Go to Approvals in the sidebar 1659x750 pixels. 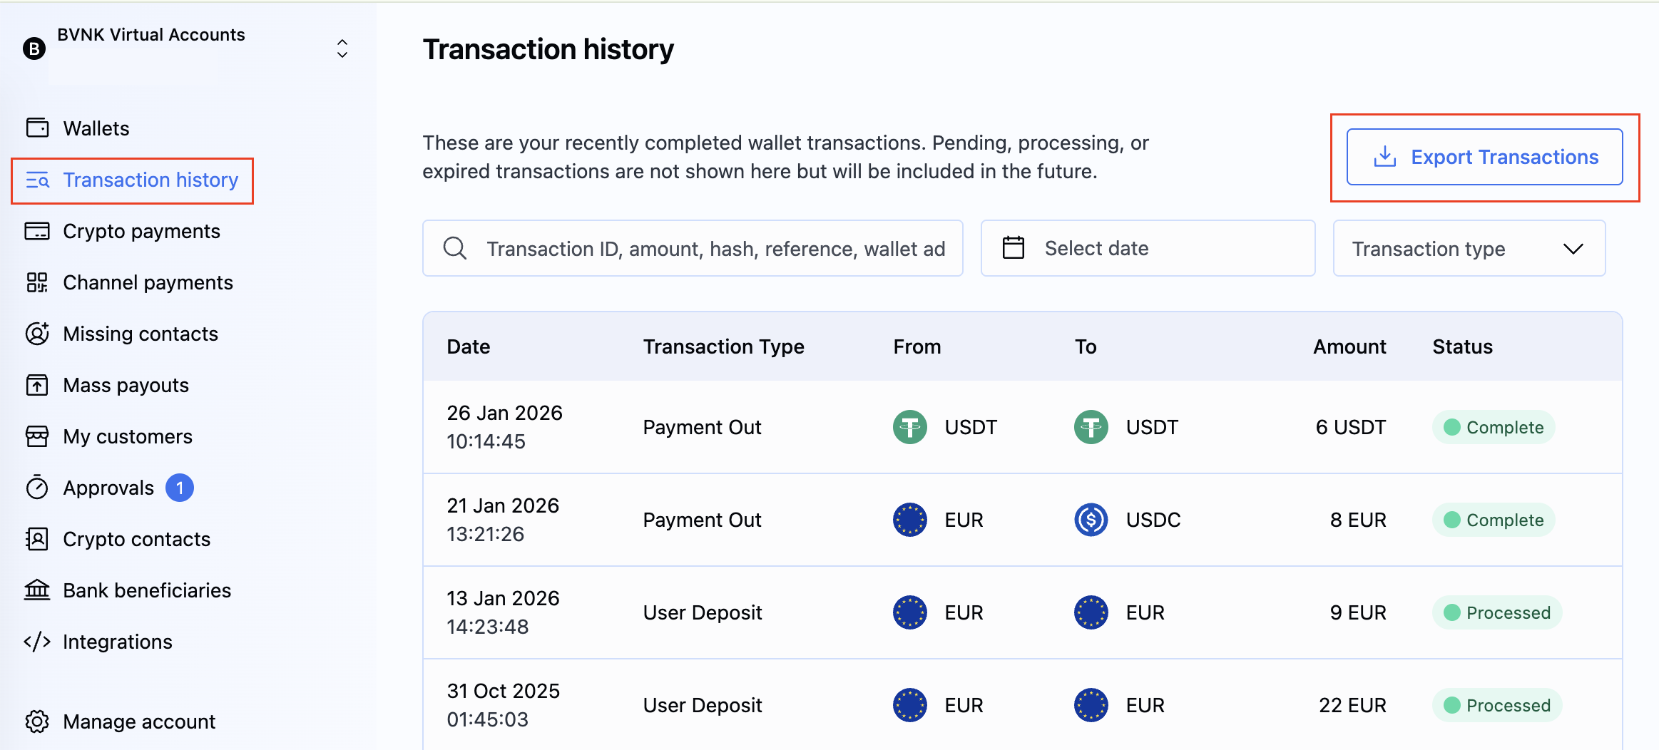(108, 488)
